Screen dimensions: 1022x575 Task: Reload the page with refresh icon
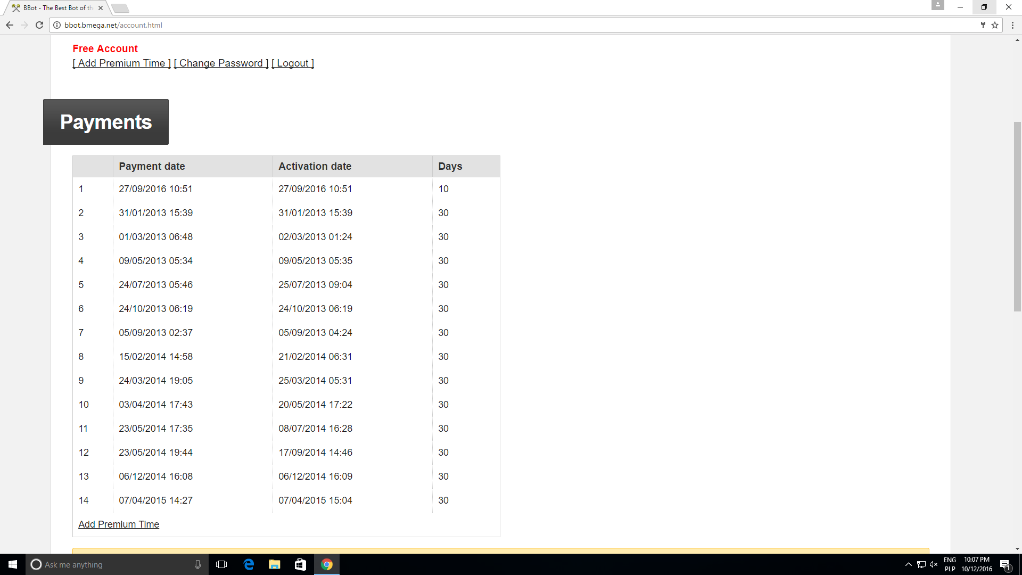(39, 25)
